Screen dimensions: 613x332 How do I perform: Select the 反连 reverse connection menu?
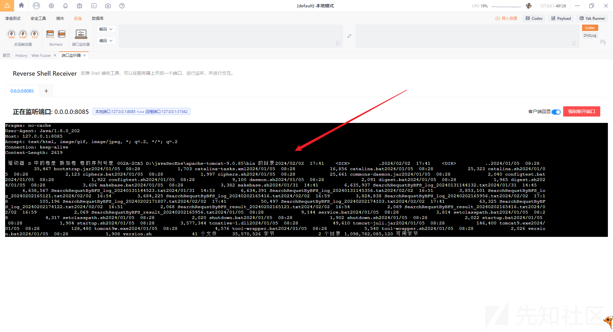pyautogui.click(x=78, y=19)
